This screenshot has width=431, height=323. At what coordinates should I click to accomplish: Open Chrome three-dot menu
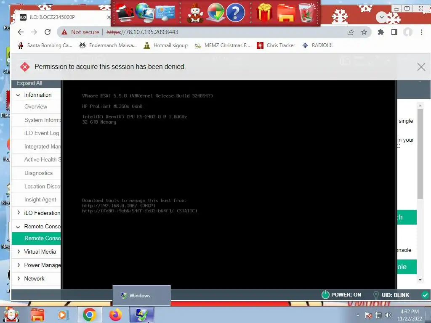tap(421, 32)
